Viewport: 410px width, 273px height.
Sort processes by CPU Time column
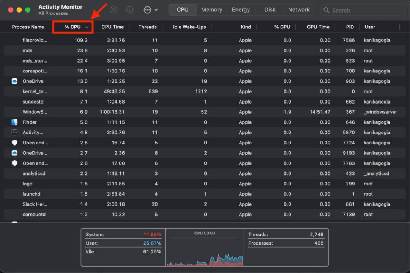click(112, 27)
